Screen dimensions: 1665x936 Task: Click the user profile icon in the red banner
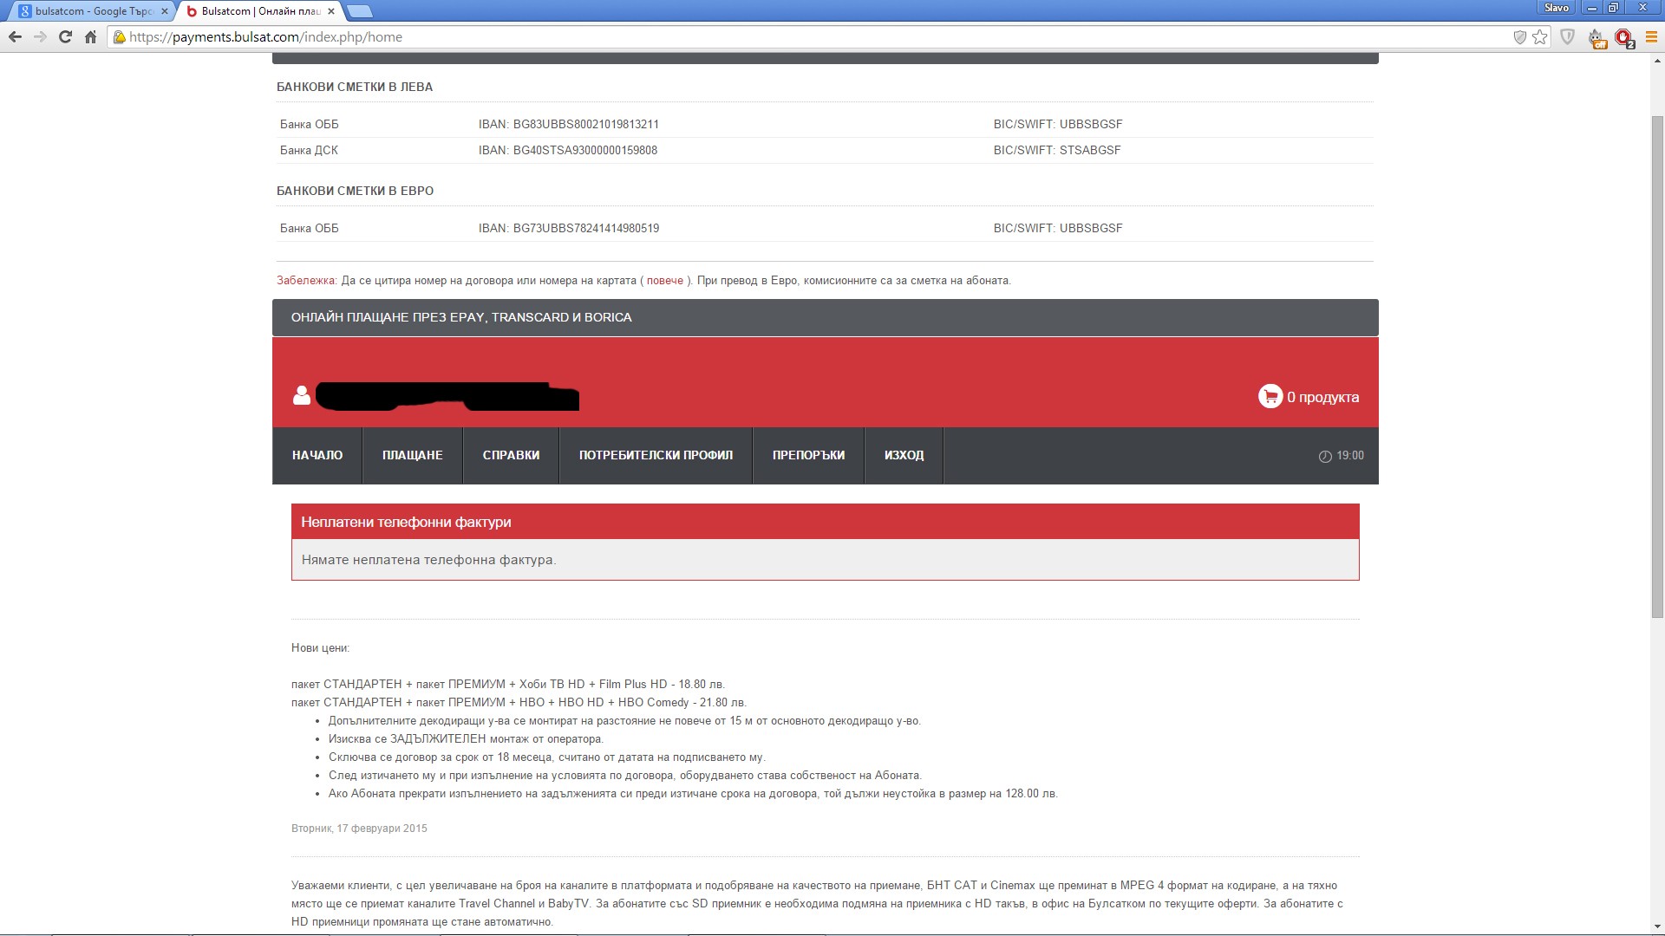pos(302,395)
